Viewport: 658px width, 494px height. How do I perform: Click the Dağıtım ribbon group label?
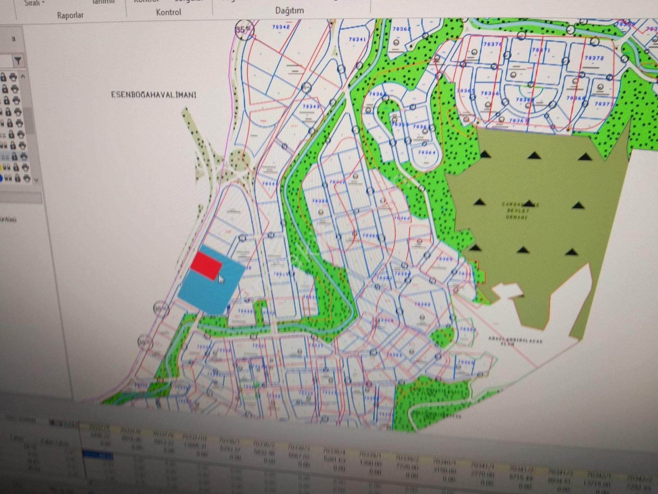pos(290,11)
